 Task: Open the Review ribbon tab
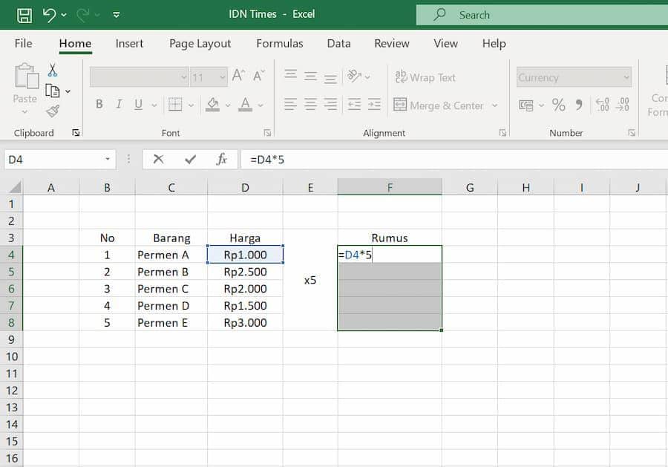click(391, 44)
